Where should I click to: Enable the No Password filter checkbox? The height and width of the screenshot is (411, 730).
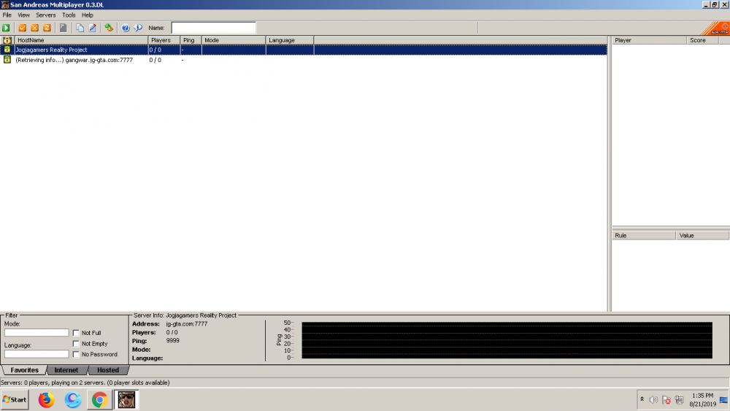click(x=76, y=354)
